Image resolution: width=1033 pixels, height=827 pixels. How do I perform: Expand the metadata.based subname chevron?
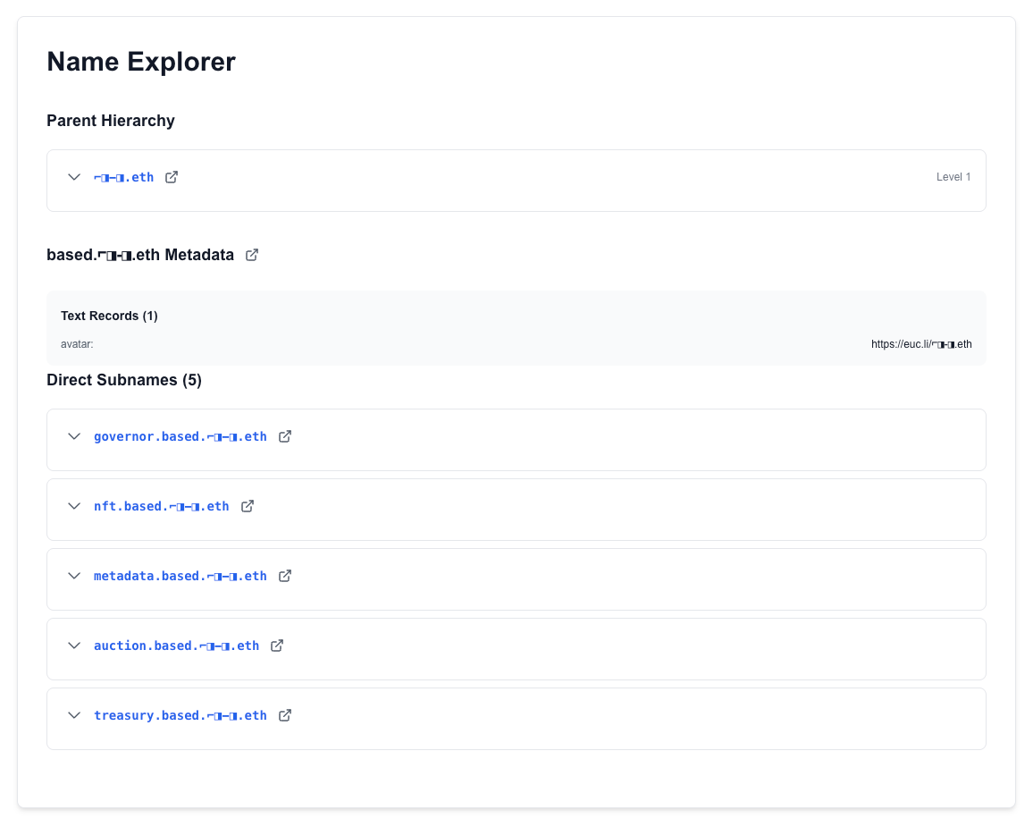tap(74, 576)
